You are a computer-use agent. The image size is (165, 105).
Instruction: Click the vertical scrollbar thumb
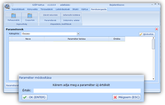click(x=153, y=44)
